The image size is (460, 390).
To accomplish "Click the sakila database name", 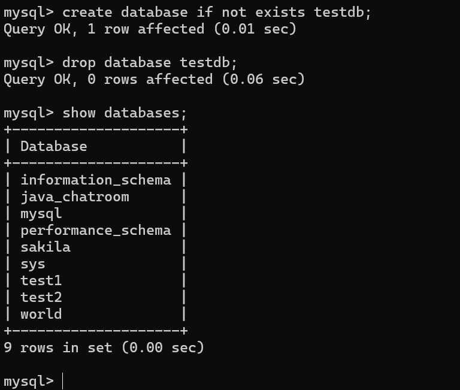I will point(46,247).
